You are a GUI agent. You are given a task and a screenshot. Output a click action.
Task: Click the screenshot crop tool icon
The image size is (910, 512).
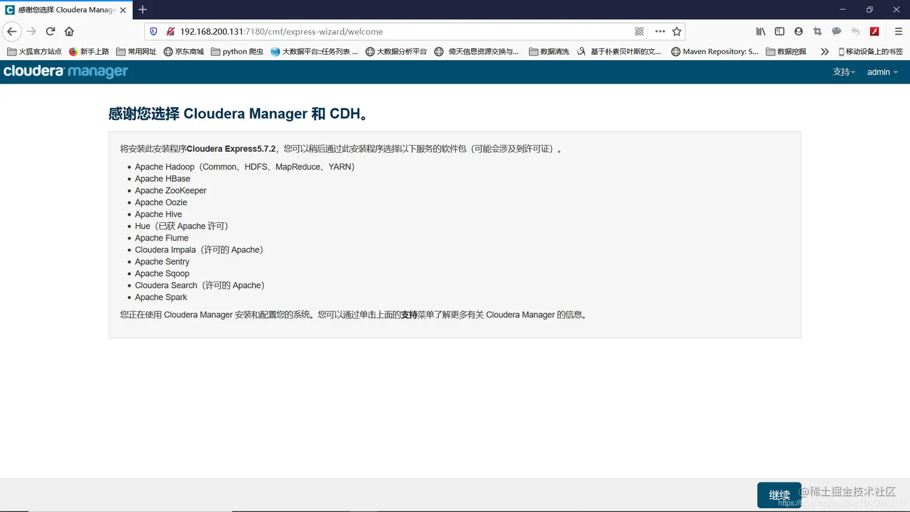[x=817, y=31]
